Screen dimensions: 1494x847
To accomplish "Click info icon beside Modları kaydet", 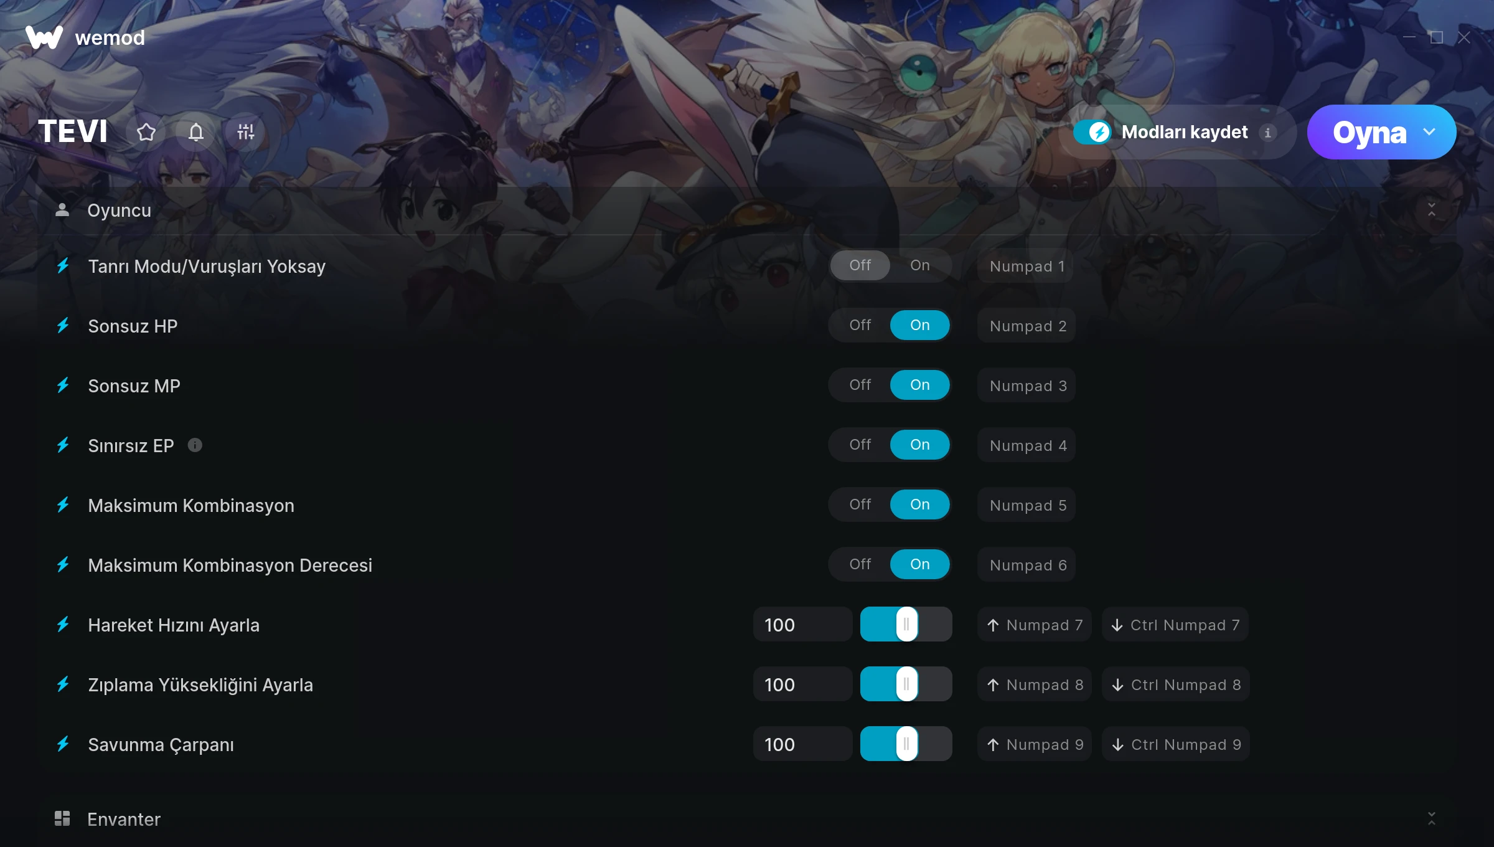I will [x=1268, y=133].
